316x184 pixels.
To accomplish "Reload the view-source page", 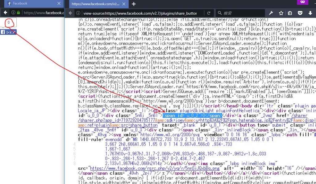I will 209,13.
